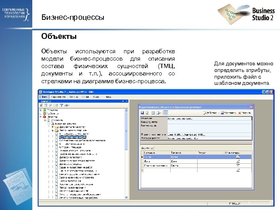The image size is (280, 210).
Task: Click the comment icon in the Номер row
Action: point(238,157)
